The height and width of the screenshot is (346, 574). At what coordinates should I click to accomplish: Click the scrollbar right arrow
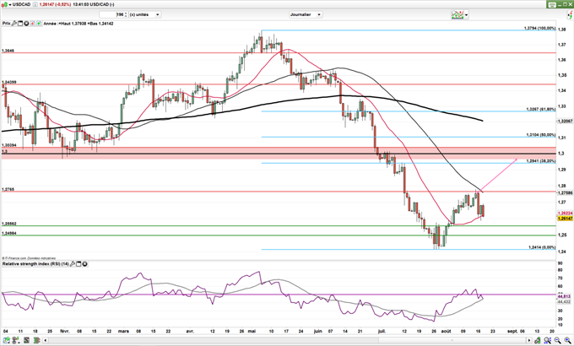click(x=529, y=340)
